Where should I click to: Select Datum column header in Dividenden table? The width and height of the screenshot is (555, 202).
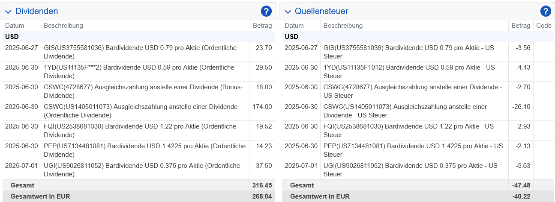[15, 26]
